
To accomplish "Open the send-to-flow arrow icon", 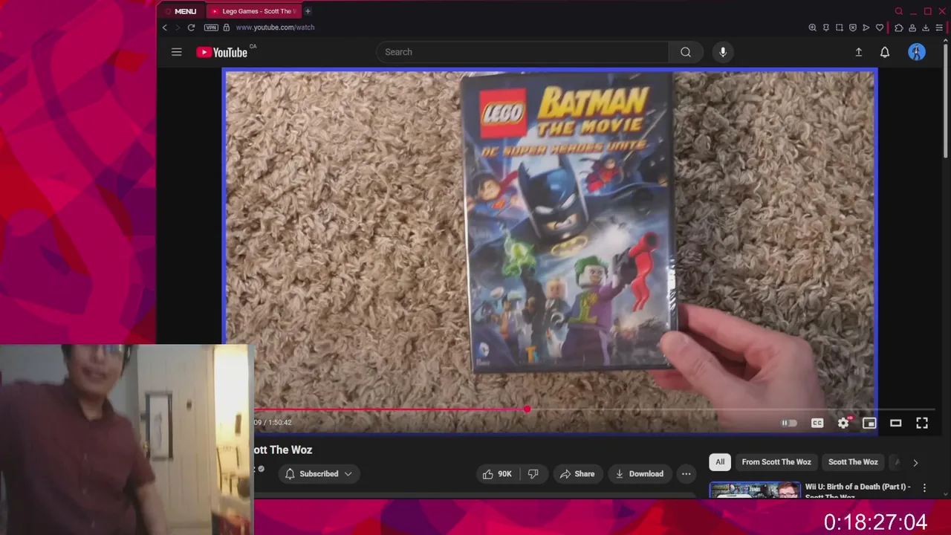I will (866, 27).
